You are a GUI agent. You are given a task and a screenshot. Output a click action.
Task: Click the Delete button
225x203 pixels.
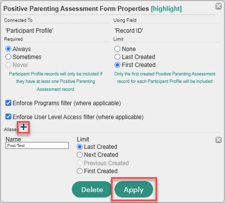click(92, 190)
